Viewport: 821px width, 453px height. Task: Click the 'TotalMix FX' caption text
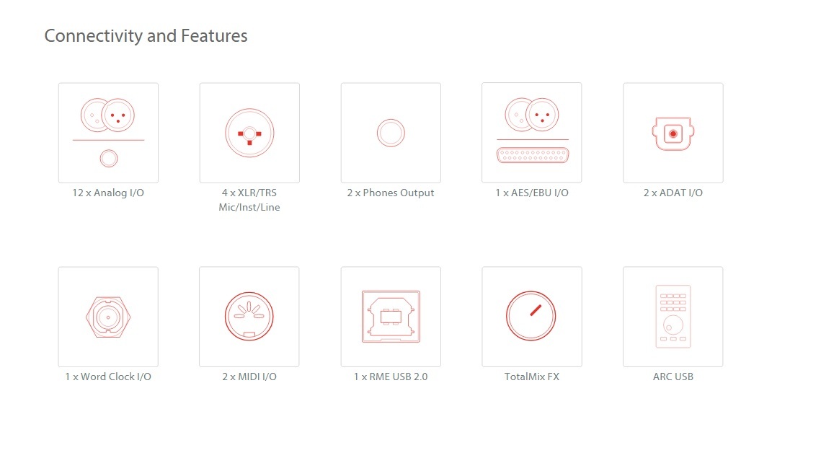(531, 377)
